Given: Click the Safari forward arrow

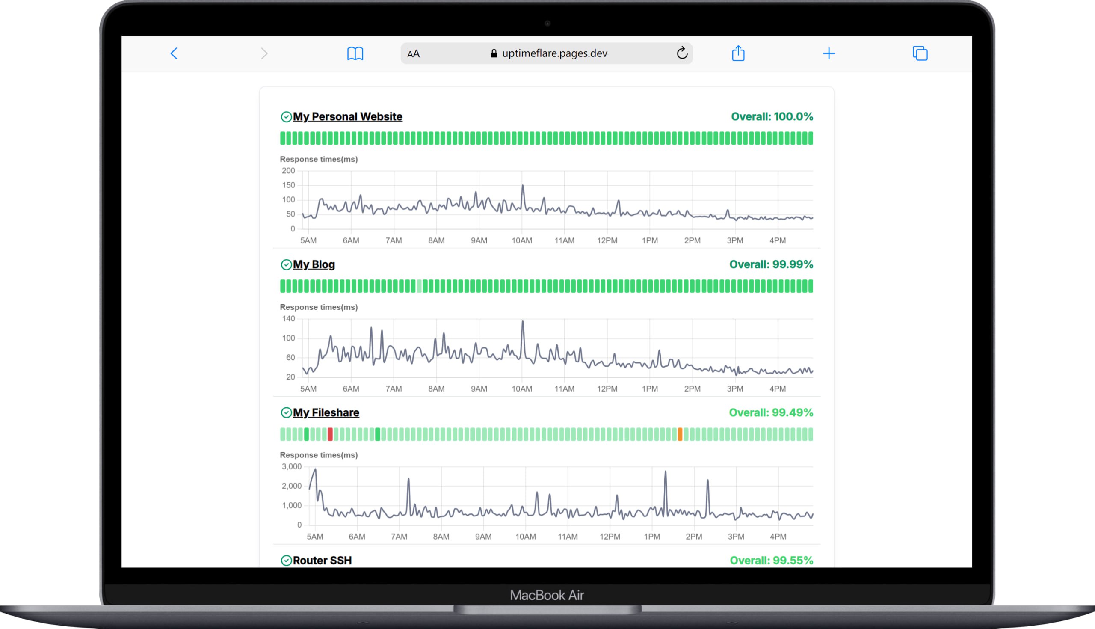Looking at the screenshot, I should coord(264,53).
